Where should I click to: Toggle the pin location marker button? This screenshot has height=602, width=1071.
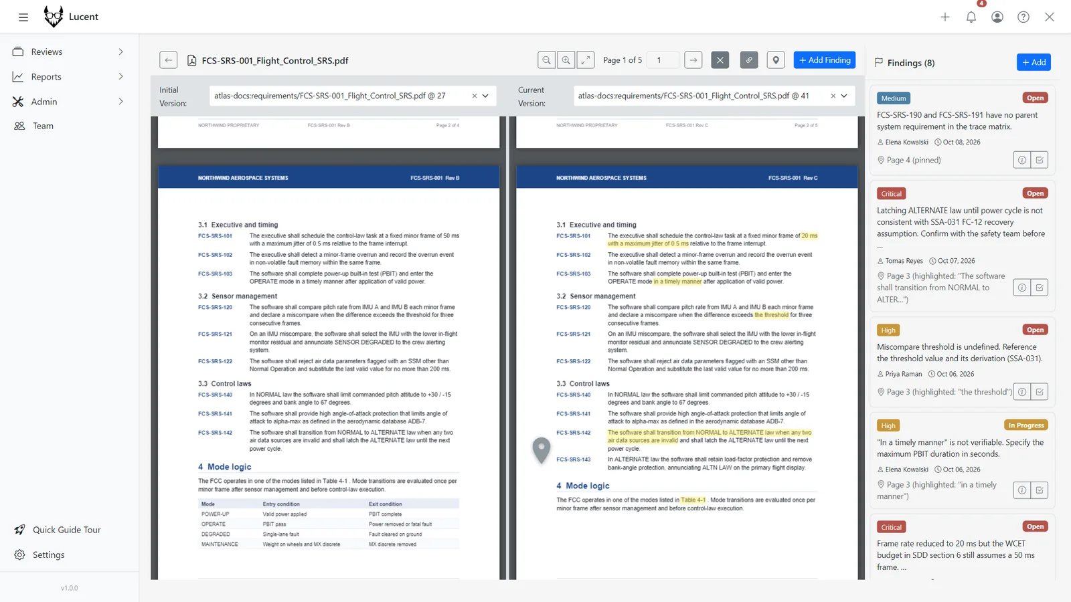pos(776,60)
